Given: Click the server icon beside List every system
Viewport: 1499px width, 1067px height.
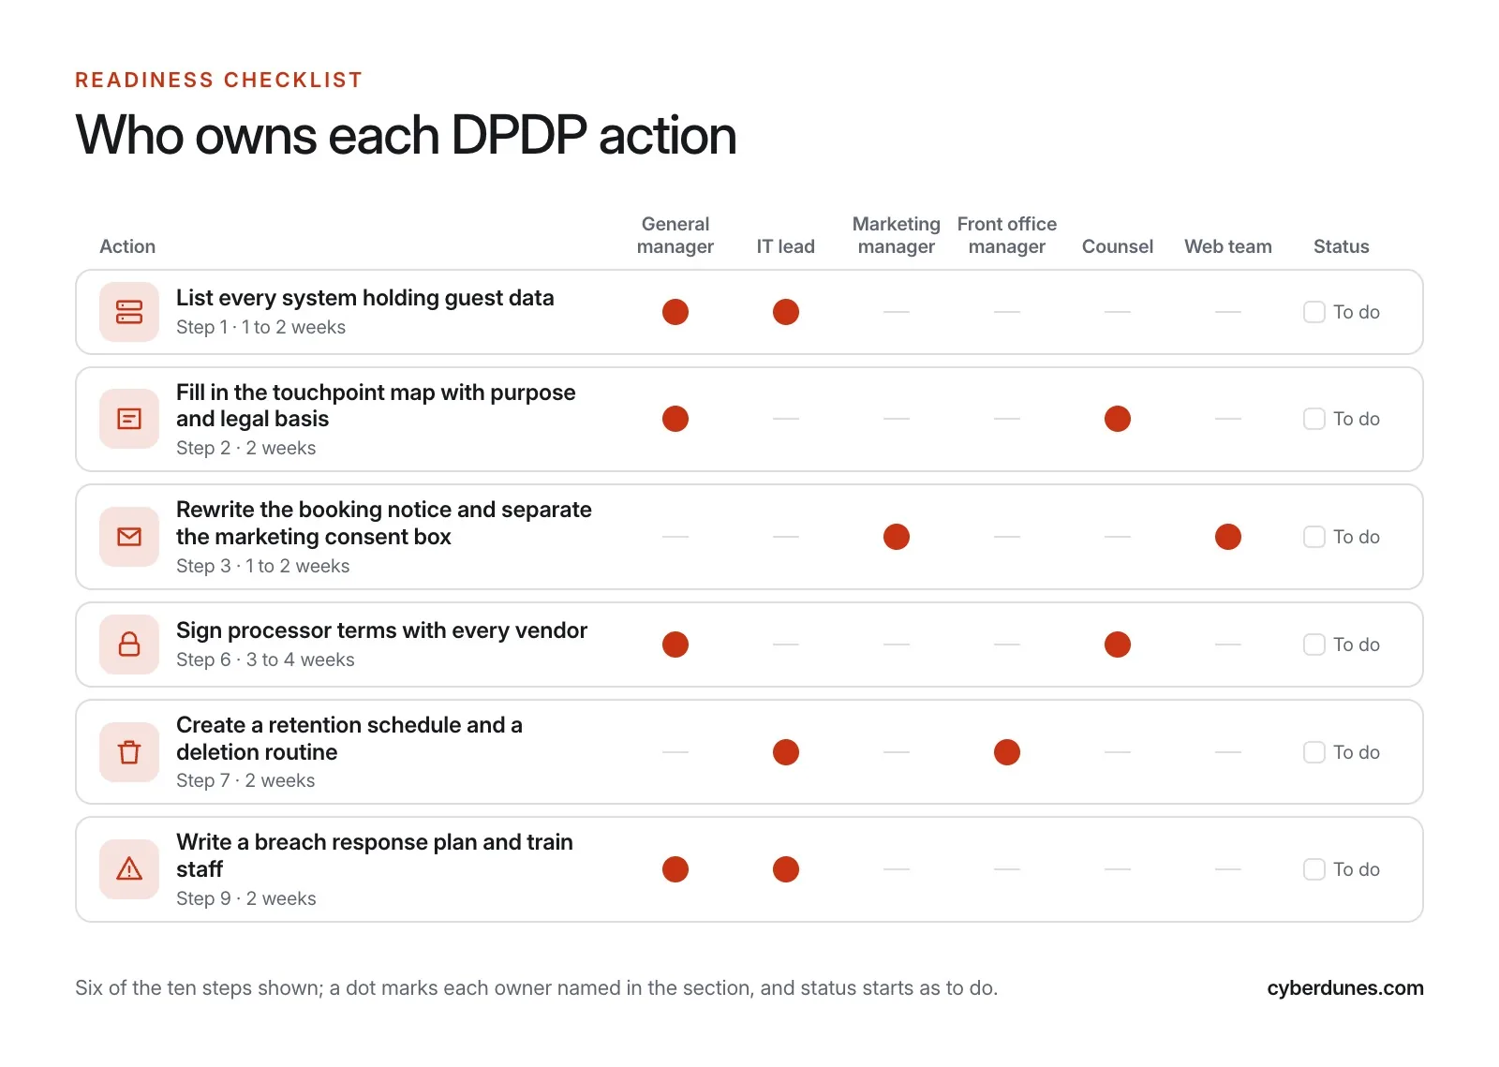Looking at the screenshot, I should (129, 312).
